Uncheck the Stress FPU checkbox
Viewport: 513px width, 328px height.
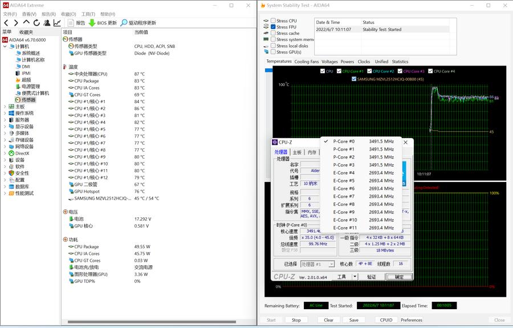[x=273, y=27]
